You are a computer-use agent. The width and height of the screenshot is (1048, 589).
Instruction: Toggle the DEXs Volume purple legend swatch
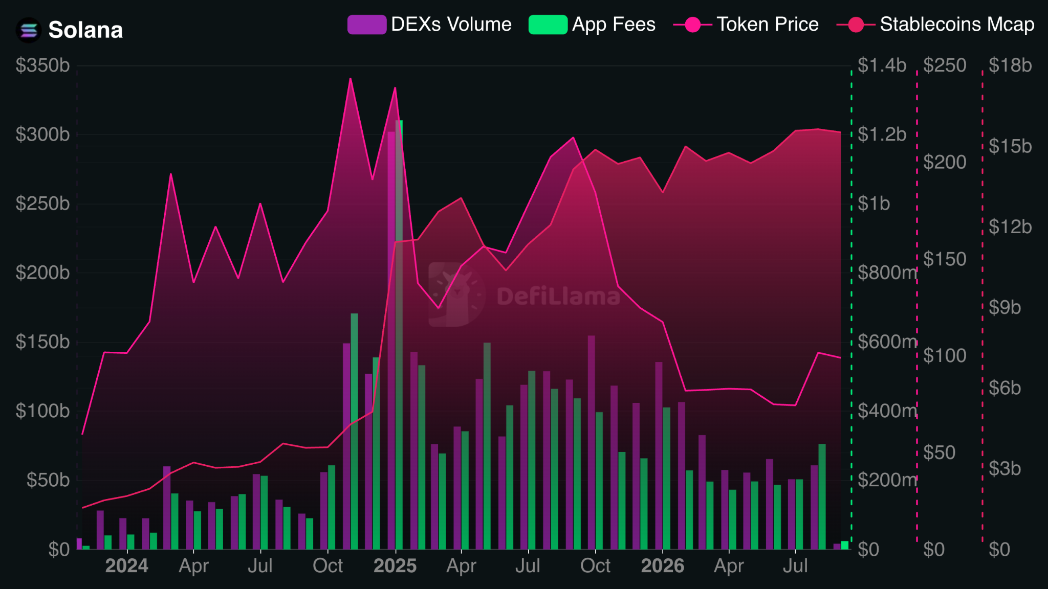coord(366,25)
